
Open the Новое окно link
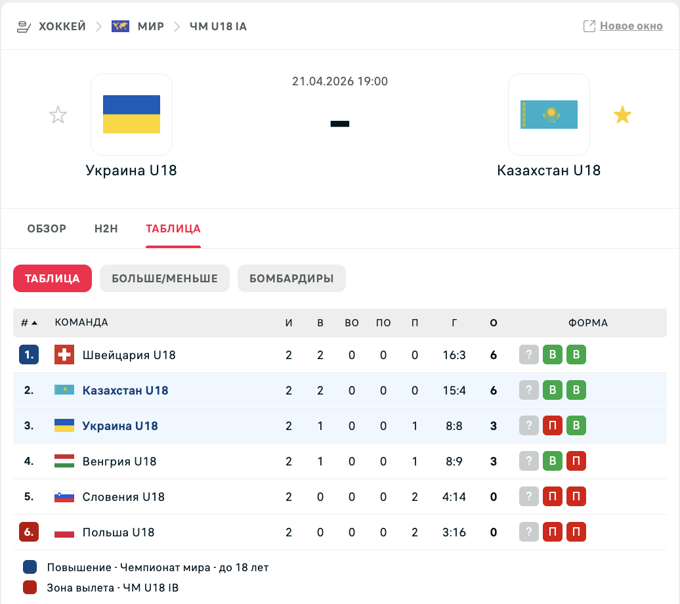click(x=631, y=26)
